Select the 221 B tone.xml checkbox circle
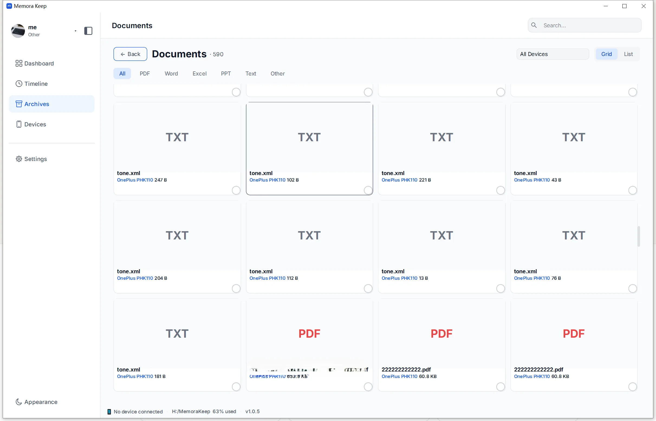This screenshot has height=421, width=656. (x=501, y=190)
